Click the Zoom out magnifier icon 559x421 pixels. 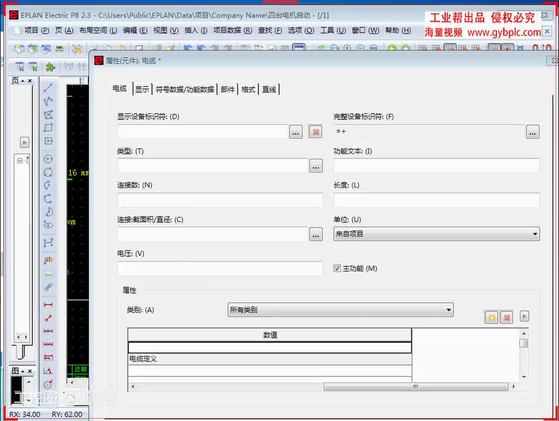pyautogui.click(x=360, y=48)
